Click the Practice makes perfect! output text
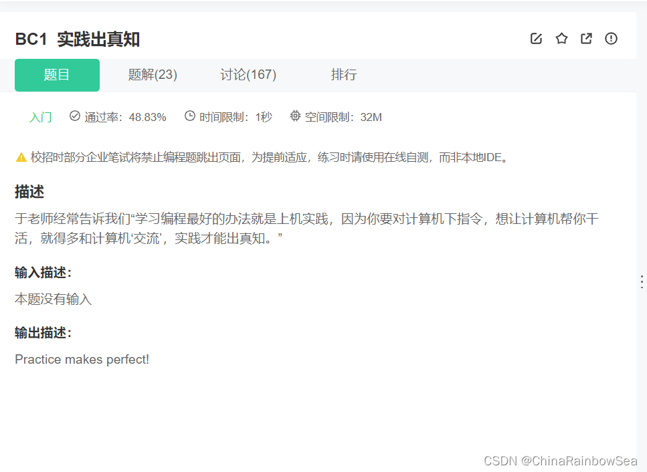 tap(82, 360)
